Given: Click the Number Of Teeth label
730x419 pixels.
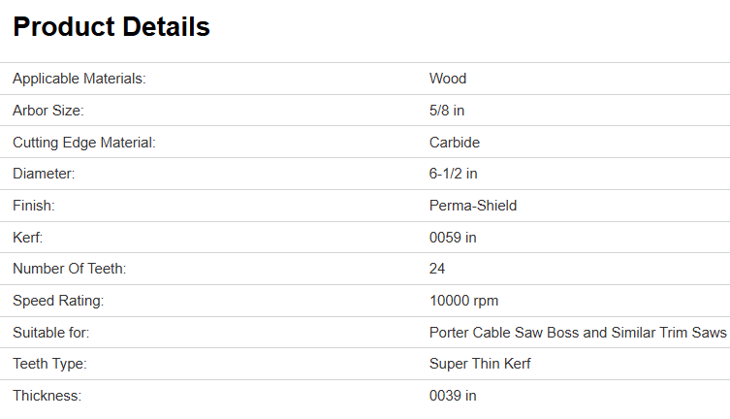Looking at the screenshot, I should point(70,269).
